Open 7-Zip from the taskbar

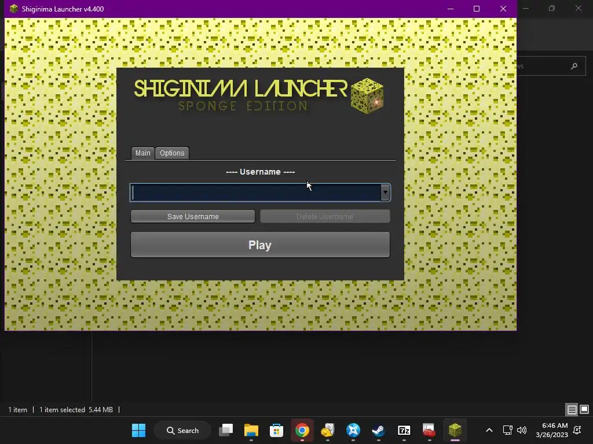click(404, 430)
